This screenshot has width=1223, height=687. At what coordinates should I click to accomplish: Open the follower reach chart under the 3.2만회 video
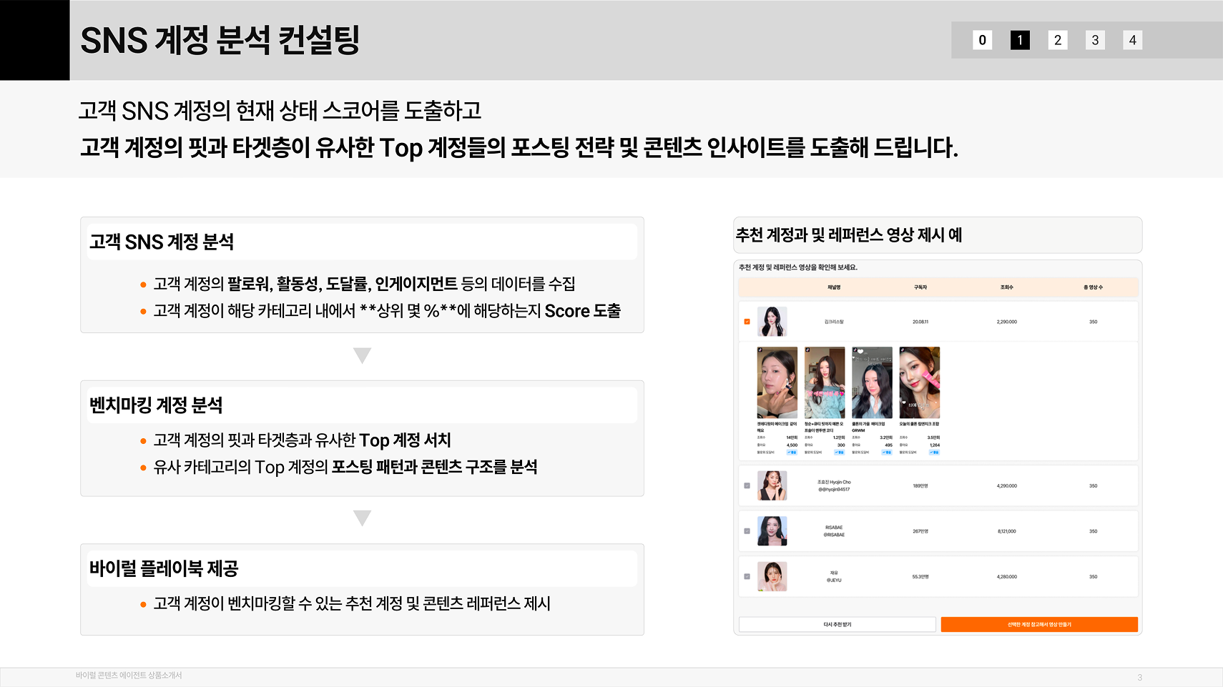[x=888, y=453]
